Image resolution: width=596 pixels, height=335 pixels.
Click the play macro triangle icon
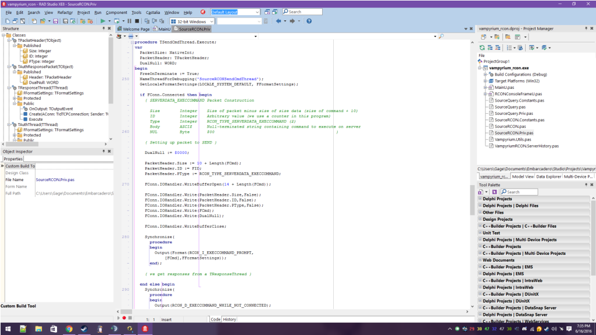click(119, 318)
